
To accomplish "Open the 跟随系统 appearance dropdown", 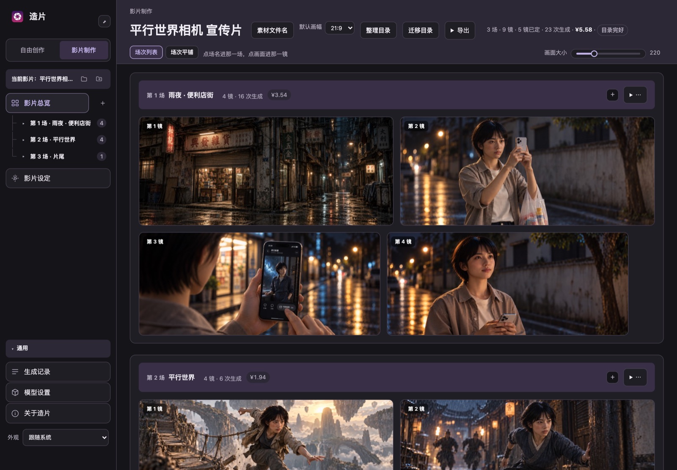I will [66, 437].
